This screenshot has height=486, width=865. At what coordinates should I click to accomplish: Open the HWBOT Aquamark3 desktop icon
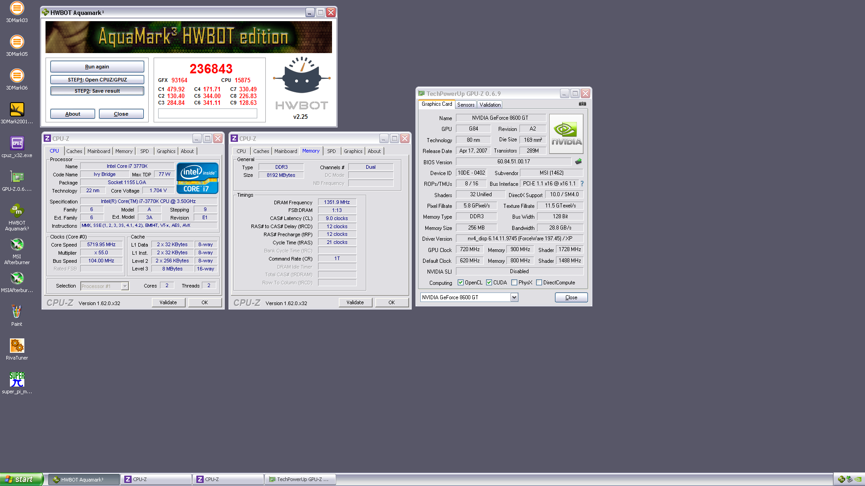coord(17,217)
